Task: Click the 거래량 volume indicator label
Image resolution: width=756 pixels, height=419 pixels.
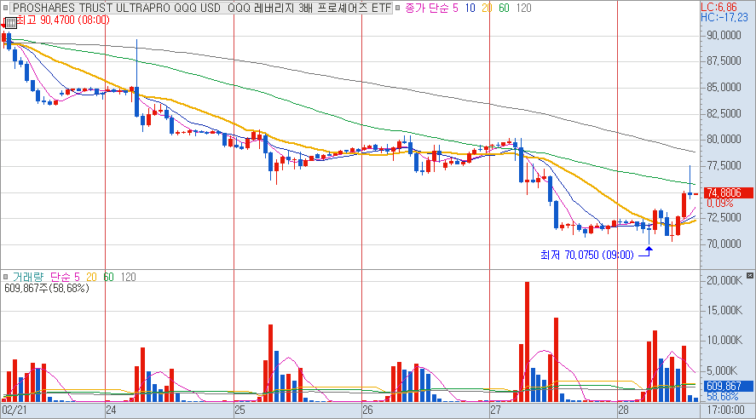Action: [x=28, y=277]
